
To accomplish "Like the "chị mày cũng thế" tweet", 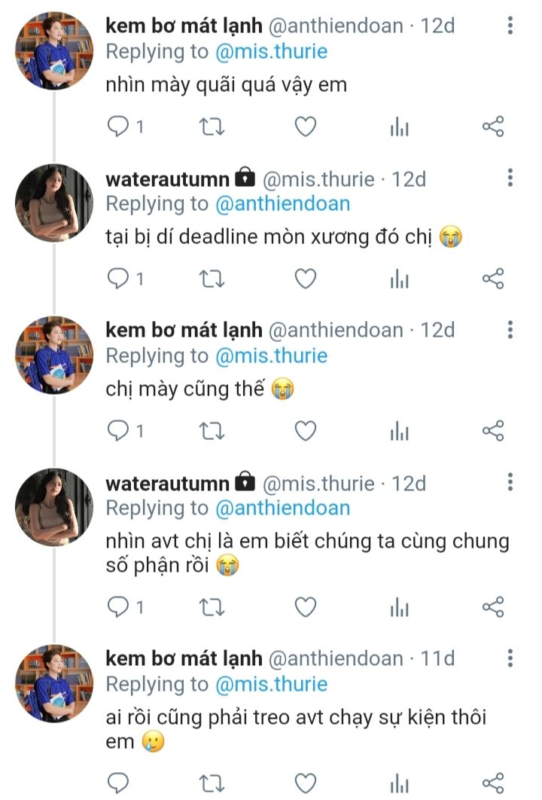I will coord(306,431).
